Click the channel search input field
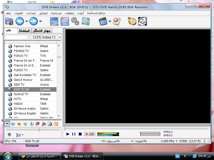Screen dimensions: 214x160 (16, 37)
